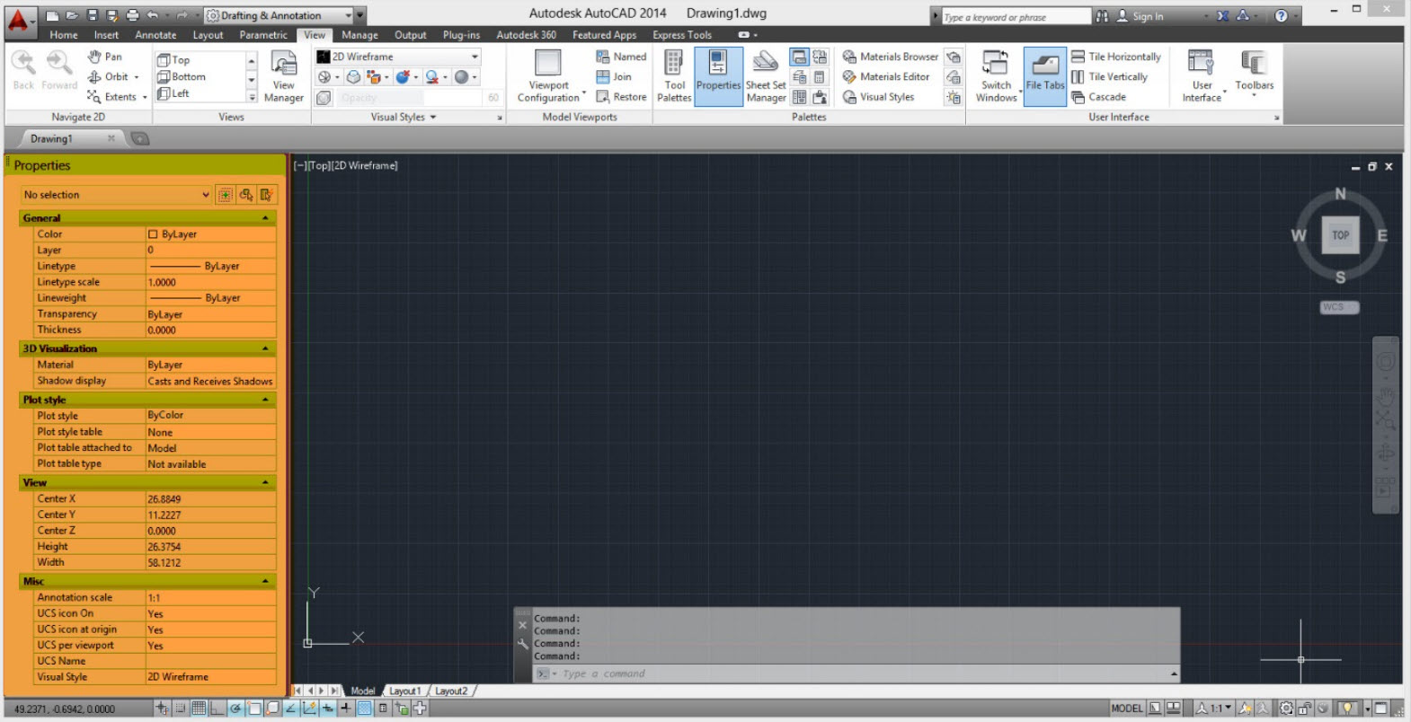This screenshot has width=1411, height=722.
Task: Click the toolbar lock icon in status bar
Action: pos(1305,708)
